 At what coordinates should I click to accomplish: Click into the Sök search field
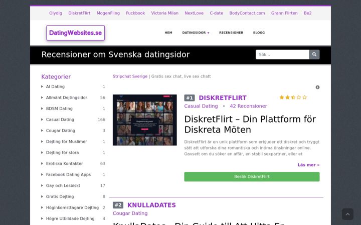(x=282, y=54)
